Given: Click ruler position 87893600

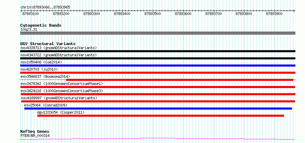Looking at the screenshot, I should [183, 14].
